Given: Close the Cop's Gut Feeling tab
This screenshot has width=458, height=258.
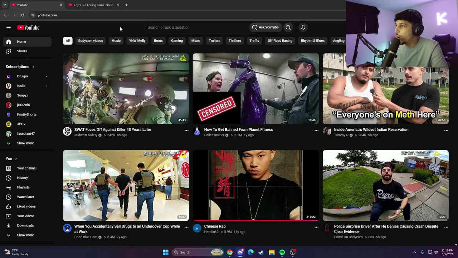Looking at the screenshot, I should [x=118, y=5].
